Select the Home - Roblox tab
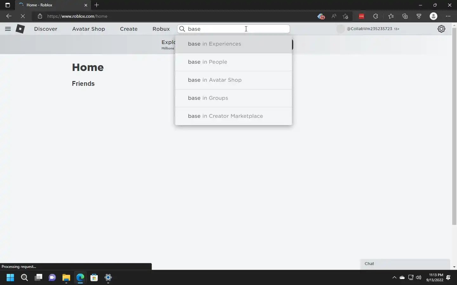Viewport: 457px width, 285px height. (53, 5)
